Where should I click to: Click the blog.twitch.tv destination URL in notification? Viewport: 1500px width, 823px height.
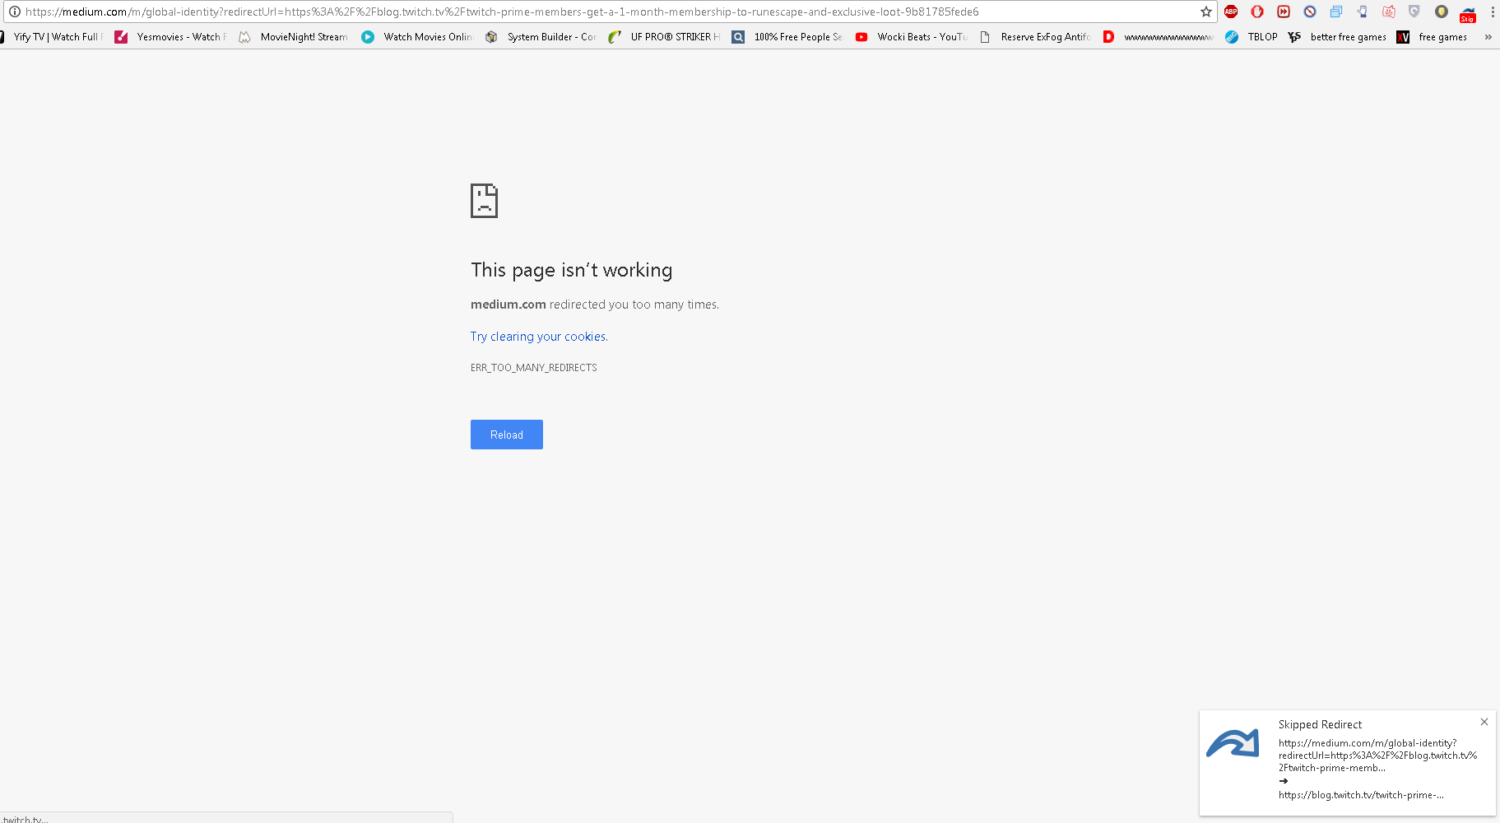[x=1361, y=795]
